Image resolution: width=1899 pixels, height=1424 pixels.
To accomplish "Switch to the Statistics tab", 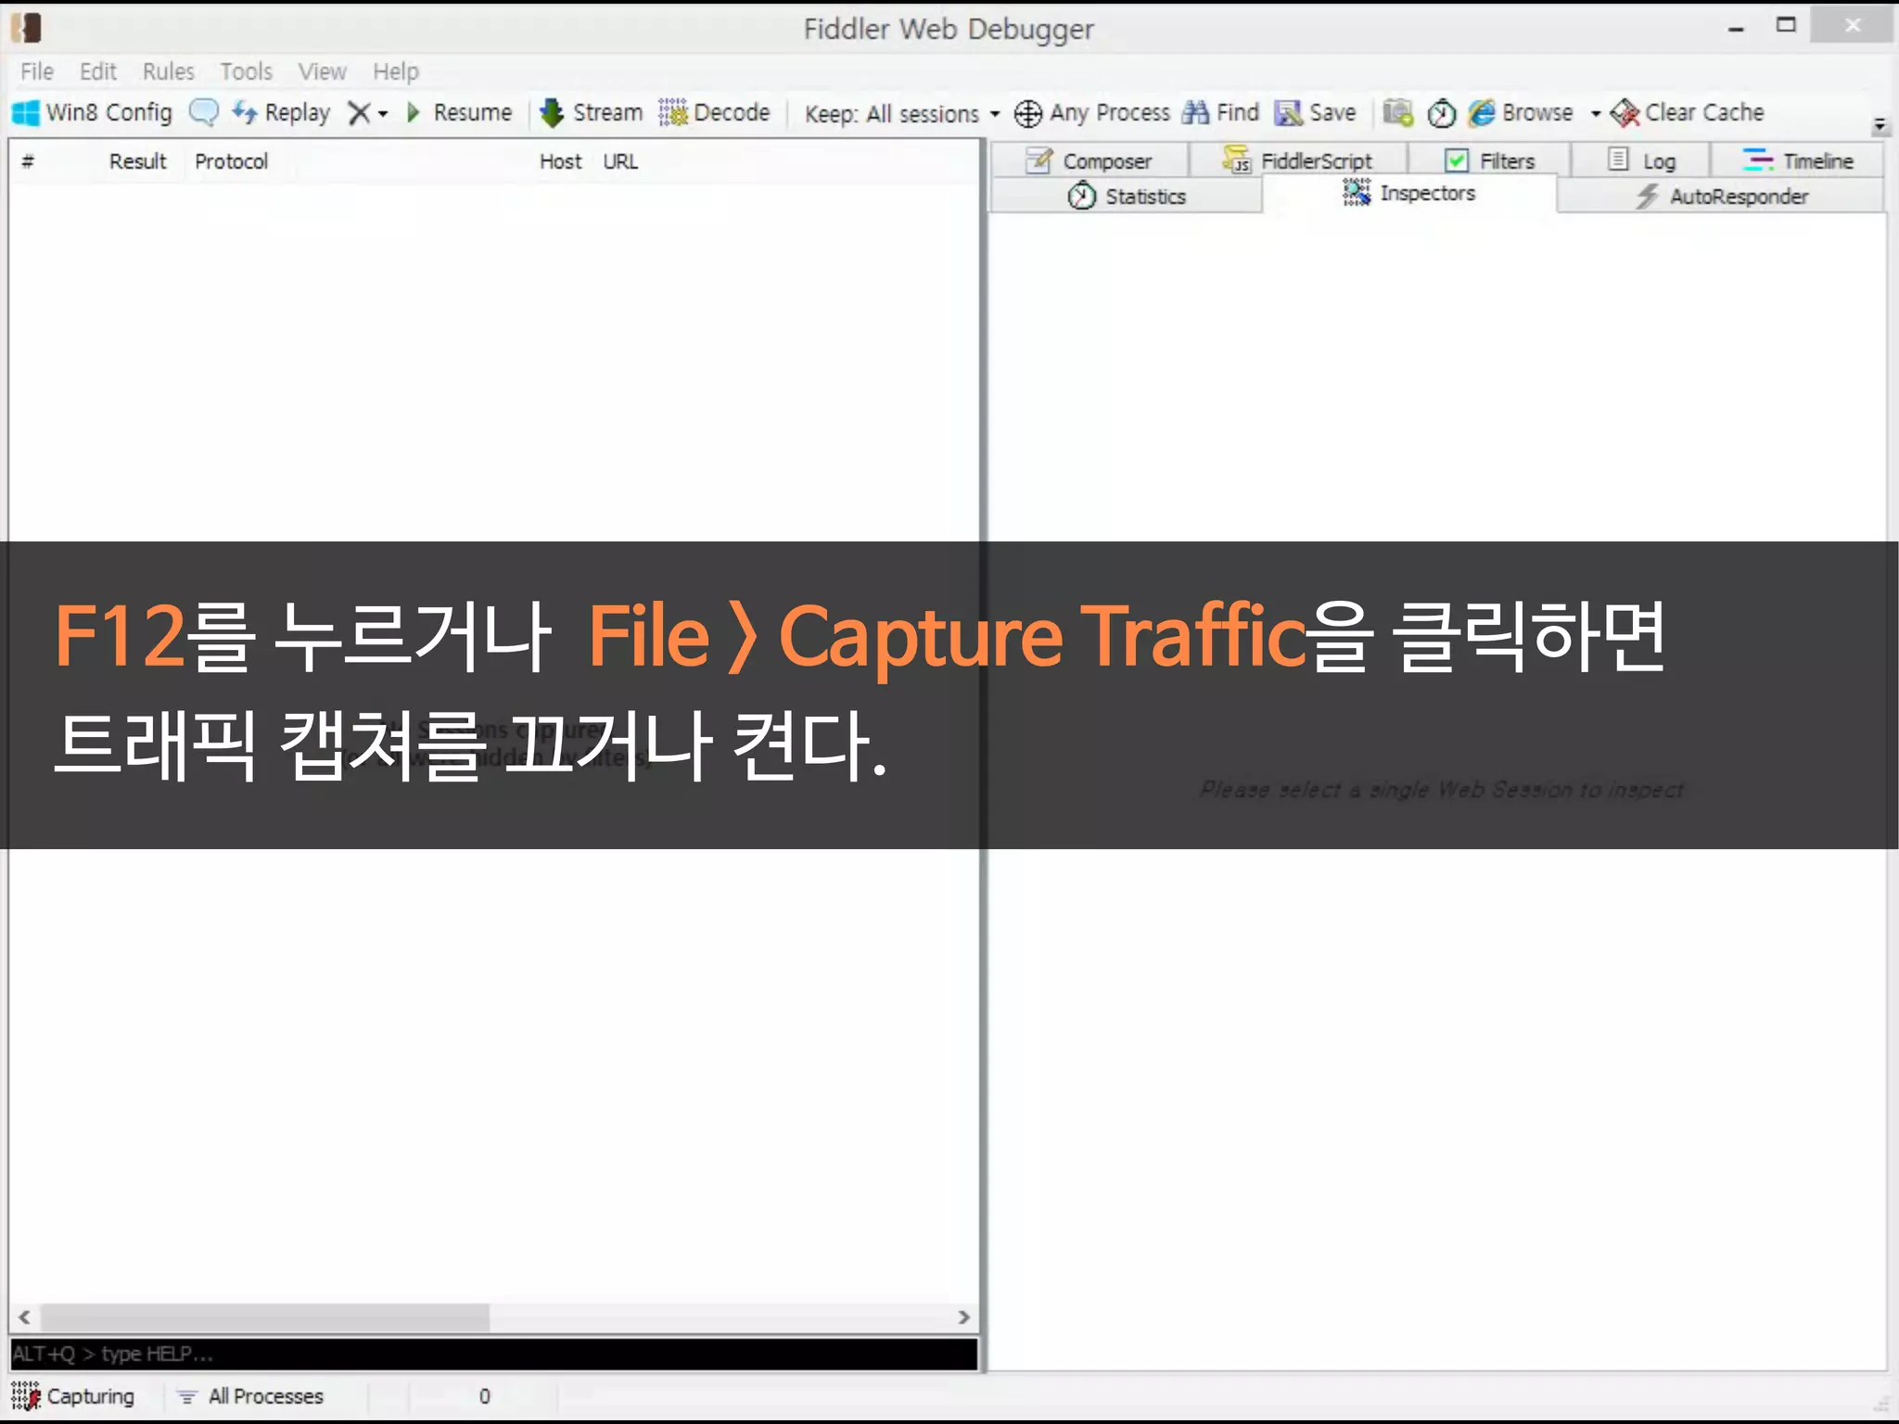I will [x=1127, y=196].
